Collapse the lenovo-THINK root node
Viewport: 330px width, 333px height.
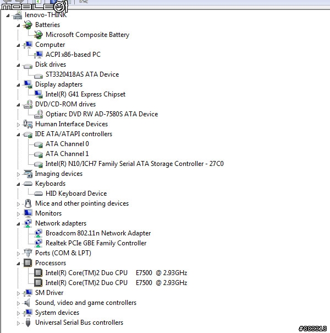(8, 15)
